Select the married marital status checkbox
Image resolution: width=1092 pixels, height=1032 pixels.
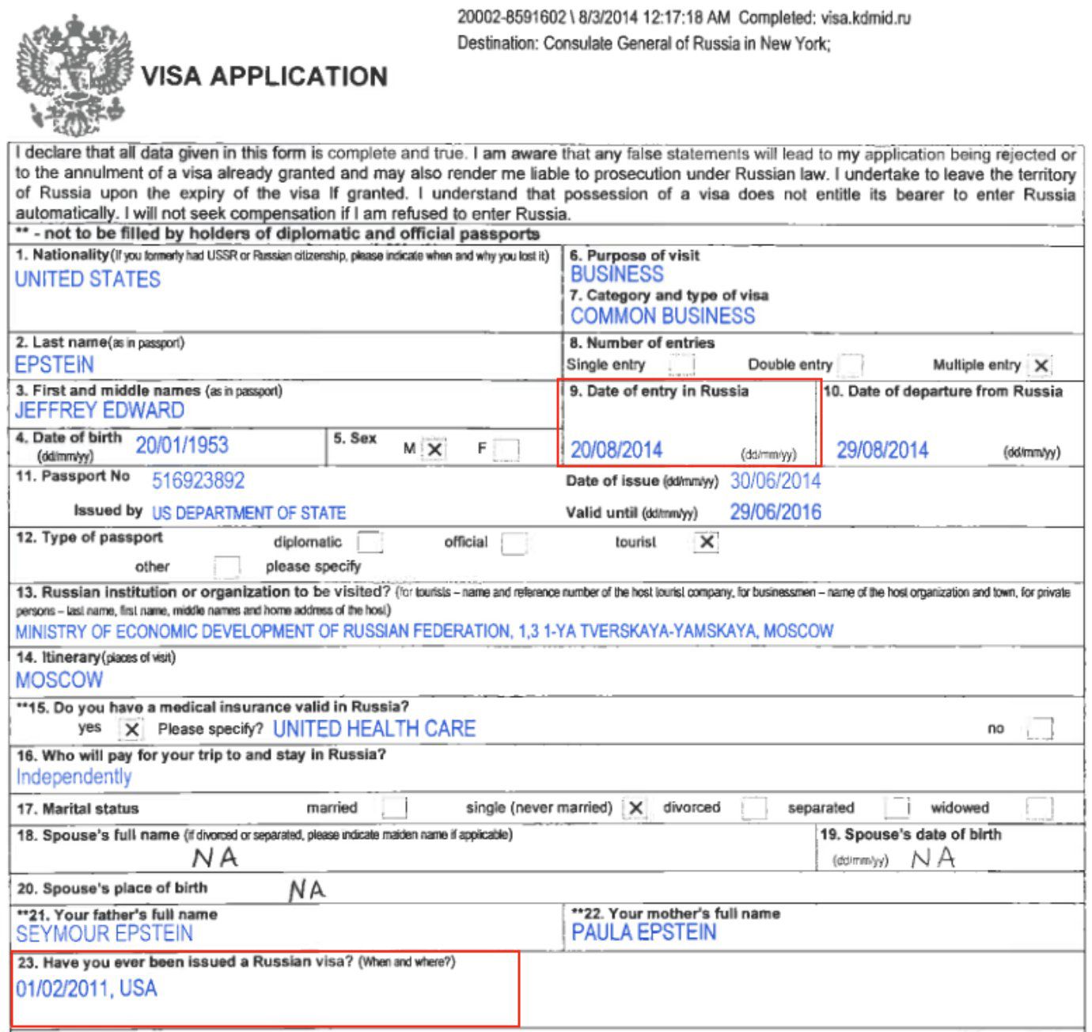coord(393,808)
